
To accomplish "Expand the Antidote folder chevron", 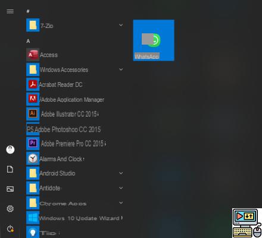I will pyautogui.click(x=121, y=188).
